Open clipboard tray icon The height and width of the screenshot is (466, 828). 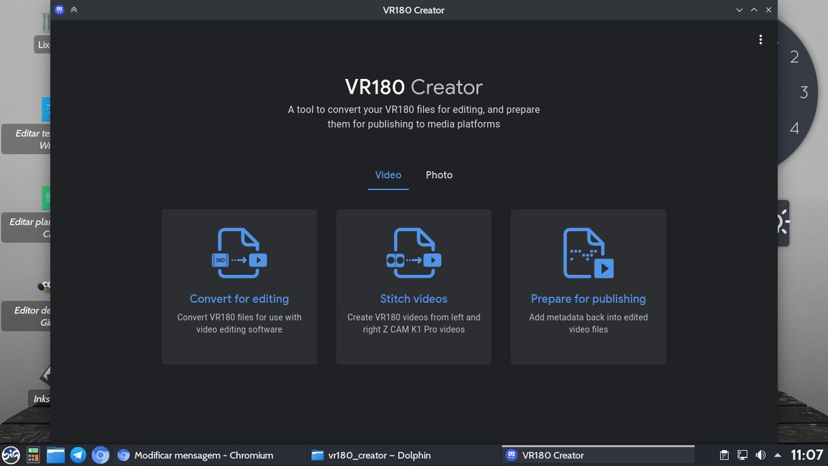(x=724, y=455)
